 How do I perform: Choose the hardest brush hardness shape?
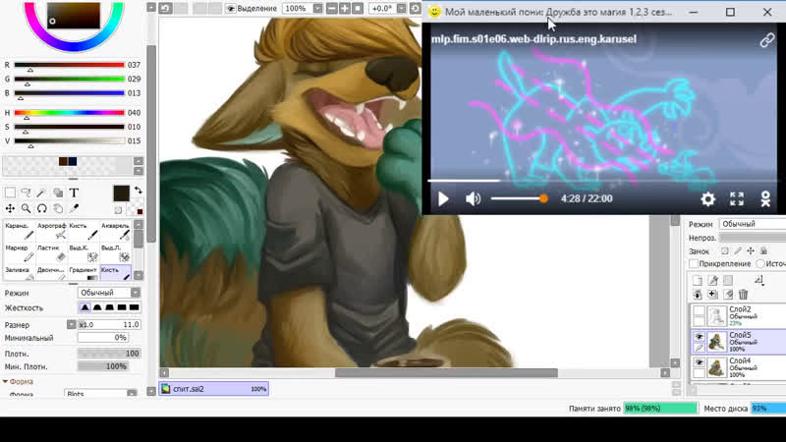tap(135, 307)
